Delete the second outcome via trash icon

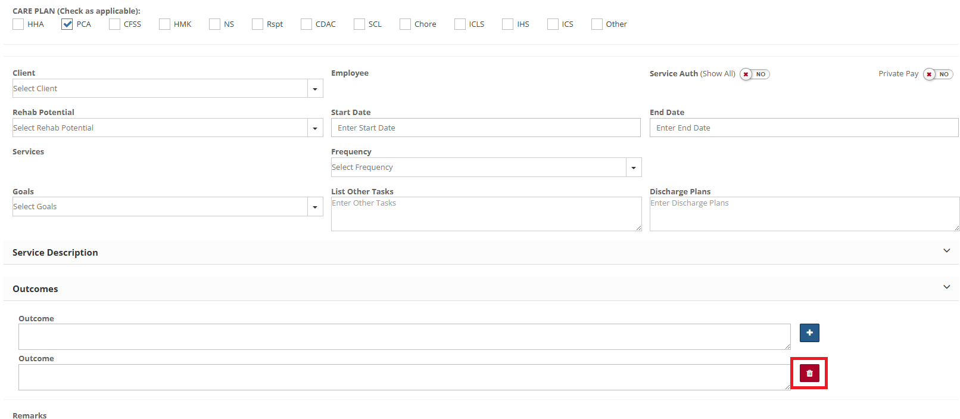click(x=809, y=373)
